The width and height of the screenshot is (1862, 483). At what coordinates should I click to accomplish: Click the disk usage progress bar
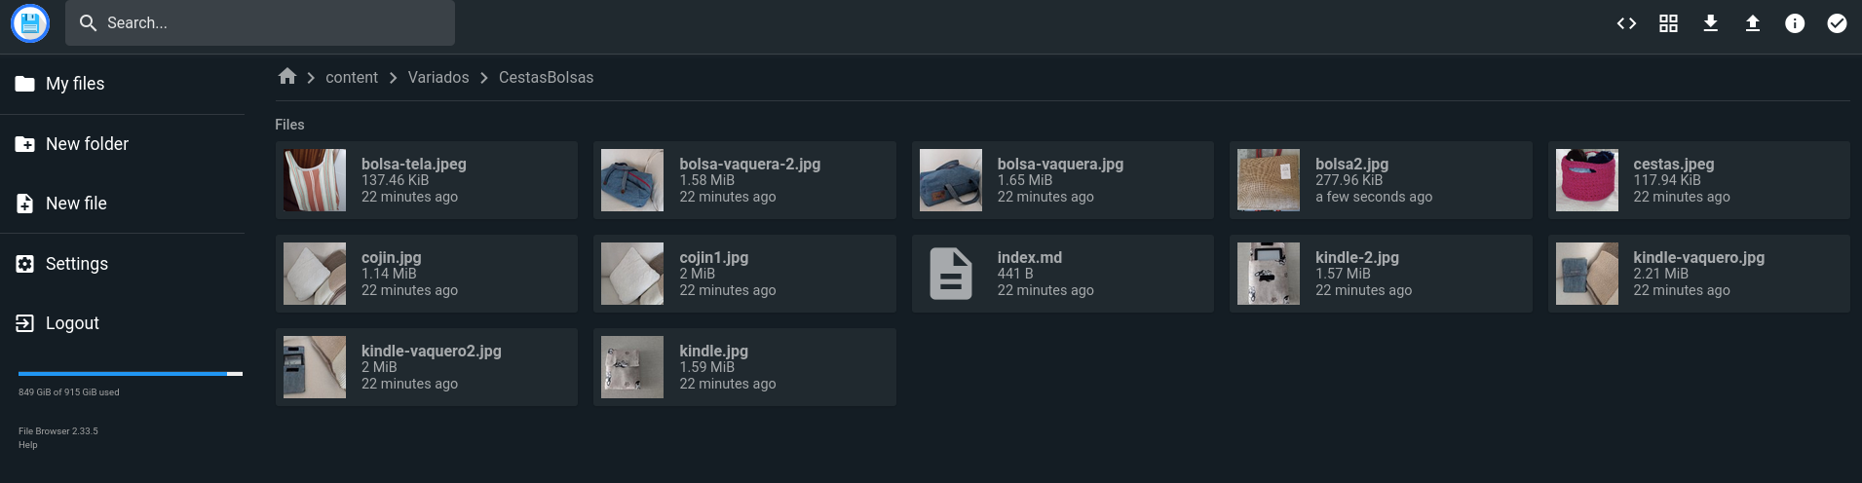point(131,373)
